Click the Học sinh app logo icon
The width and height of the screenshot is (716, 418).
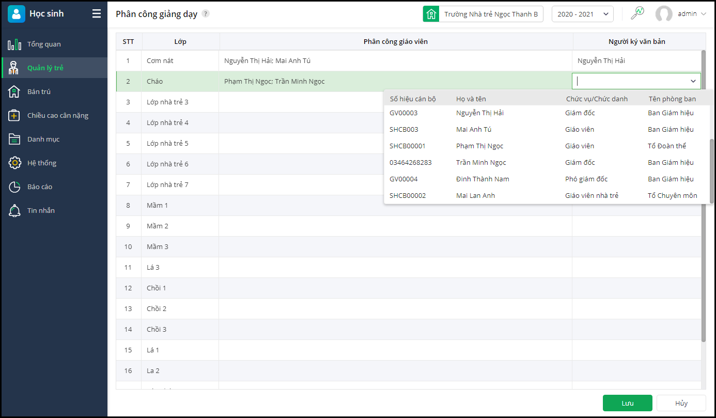17,14
